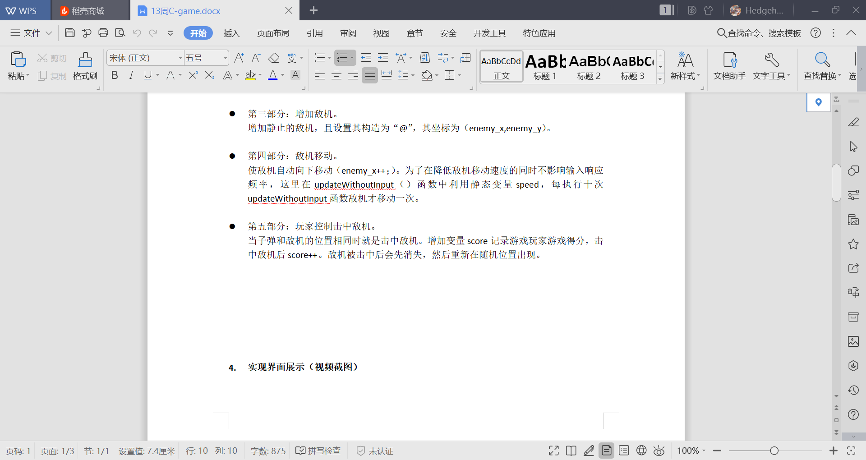Open the 视图 tab
Viewport: 866px width, 460px height.
382,33
